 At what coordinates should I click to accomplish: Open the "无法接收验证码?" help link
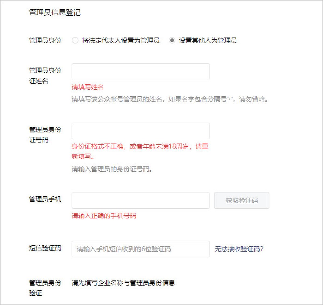pyautogui.click(x=239, y=249)
